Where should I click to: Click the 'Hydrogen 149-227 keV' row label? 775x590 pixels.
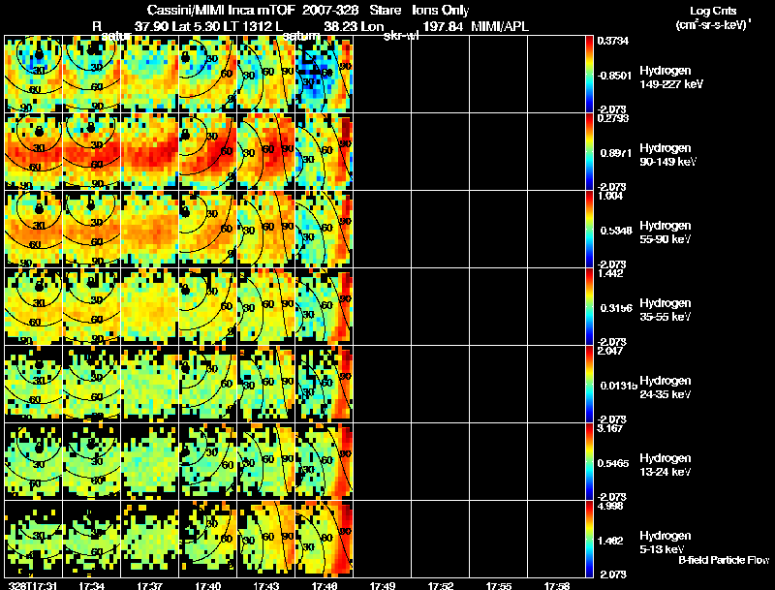click(x=670, y=78)
